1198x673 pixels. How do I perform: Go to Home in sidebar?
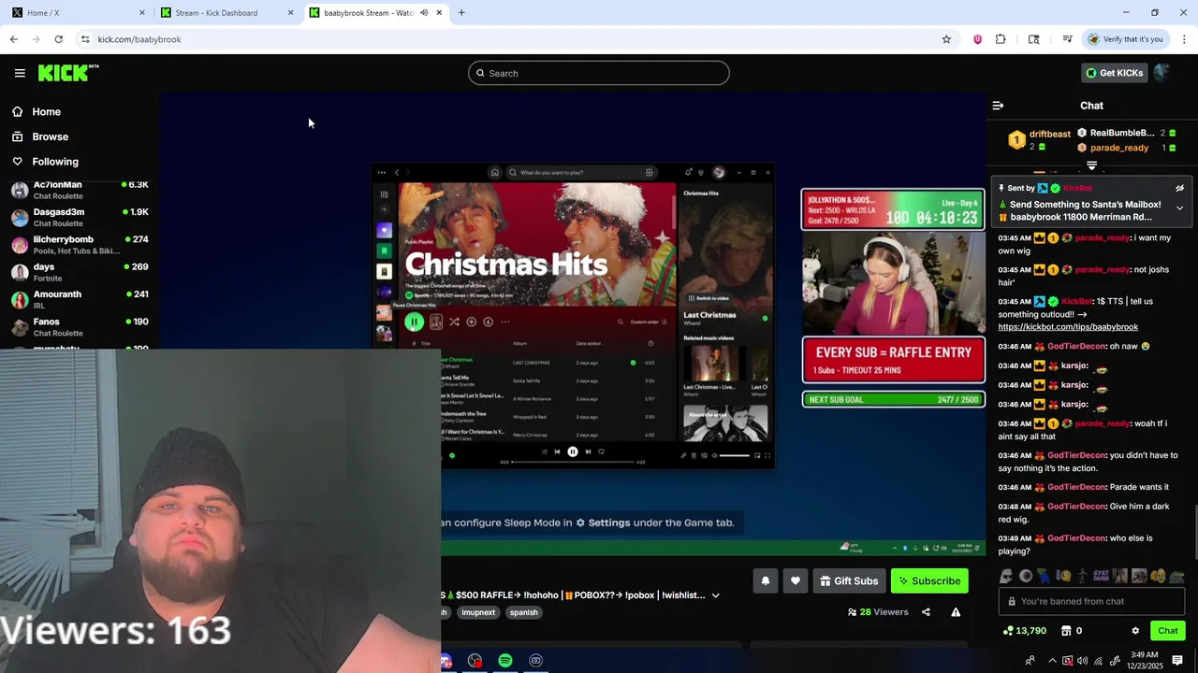[46, 111]
